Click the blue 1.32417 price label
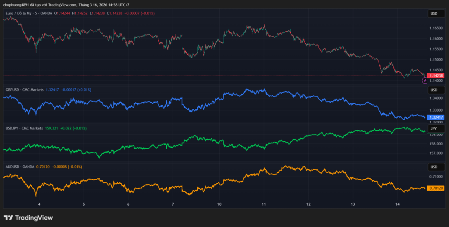The image size is (449, 227). click(436, 117)
